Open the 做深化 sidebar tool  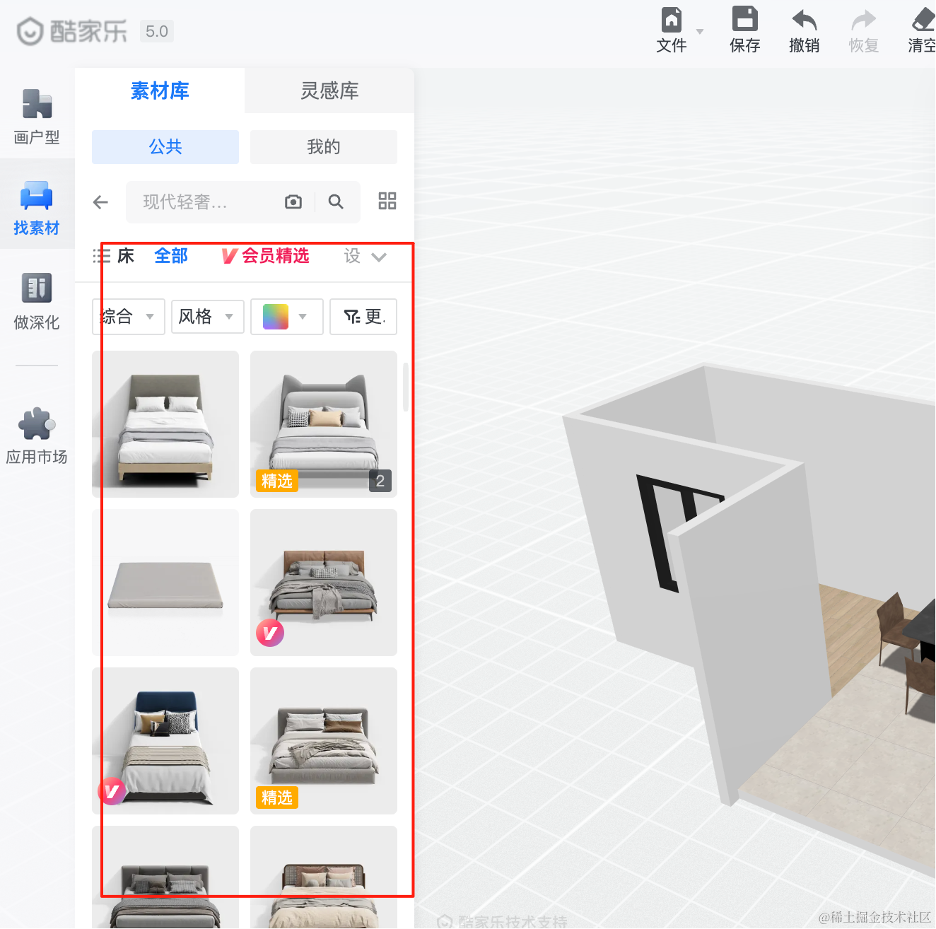(x=37, y=302)
